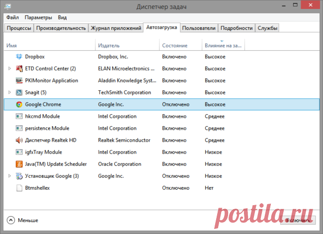Click the Btmshellex file icon
The width and height of the screenshot is (323, 234).
(19, 188)
